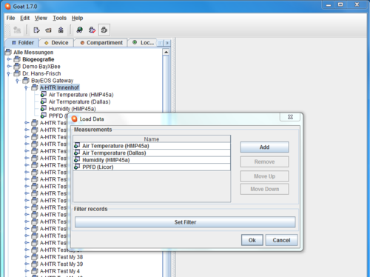
Task: Open the Edit menu
Action: (24, 18)
